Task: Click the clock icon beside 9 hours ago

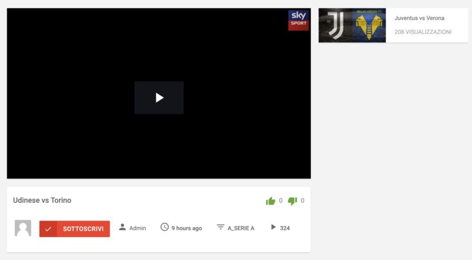Action: pos(165,227)
